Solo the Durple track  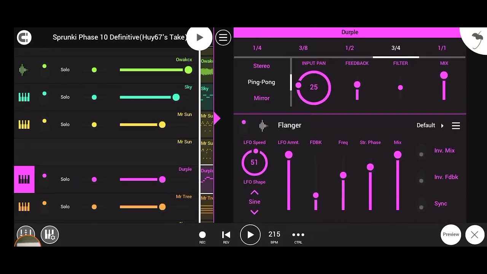tap(65, 179)
